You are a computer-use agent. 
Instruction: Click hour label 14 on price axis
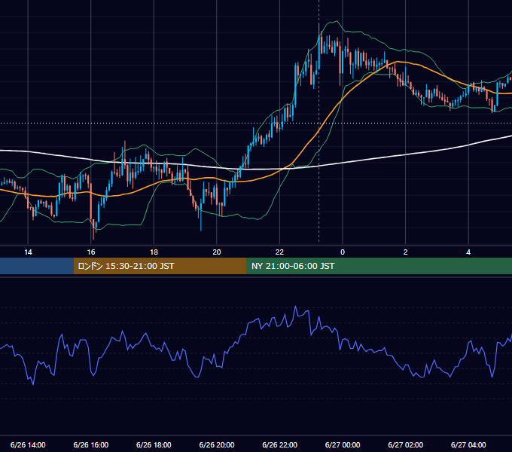[x=28, y=252]
